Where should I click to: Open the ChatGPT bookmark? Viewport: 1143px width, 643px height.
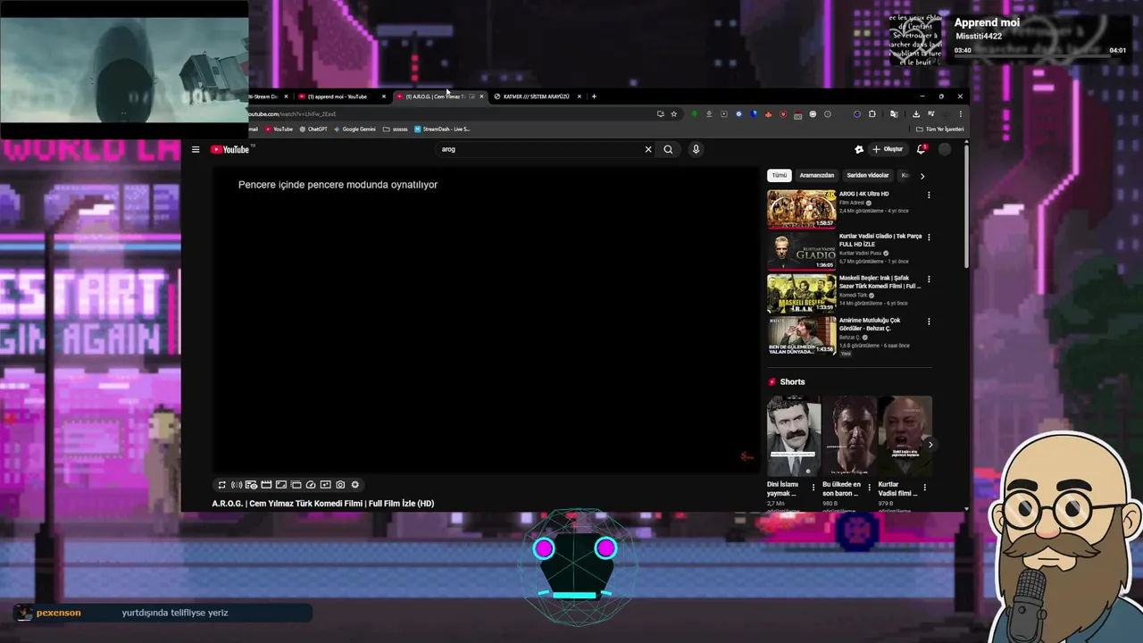(x=313, y=129)
